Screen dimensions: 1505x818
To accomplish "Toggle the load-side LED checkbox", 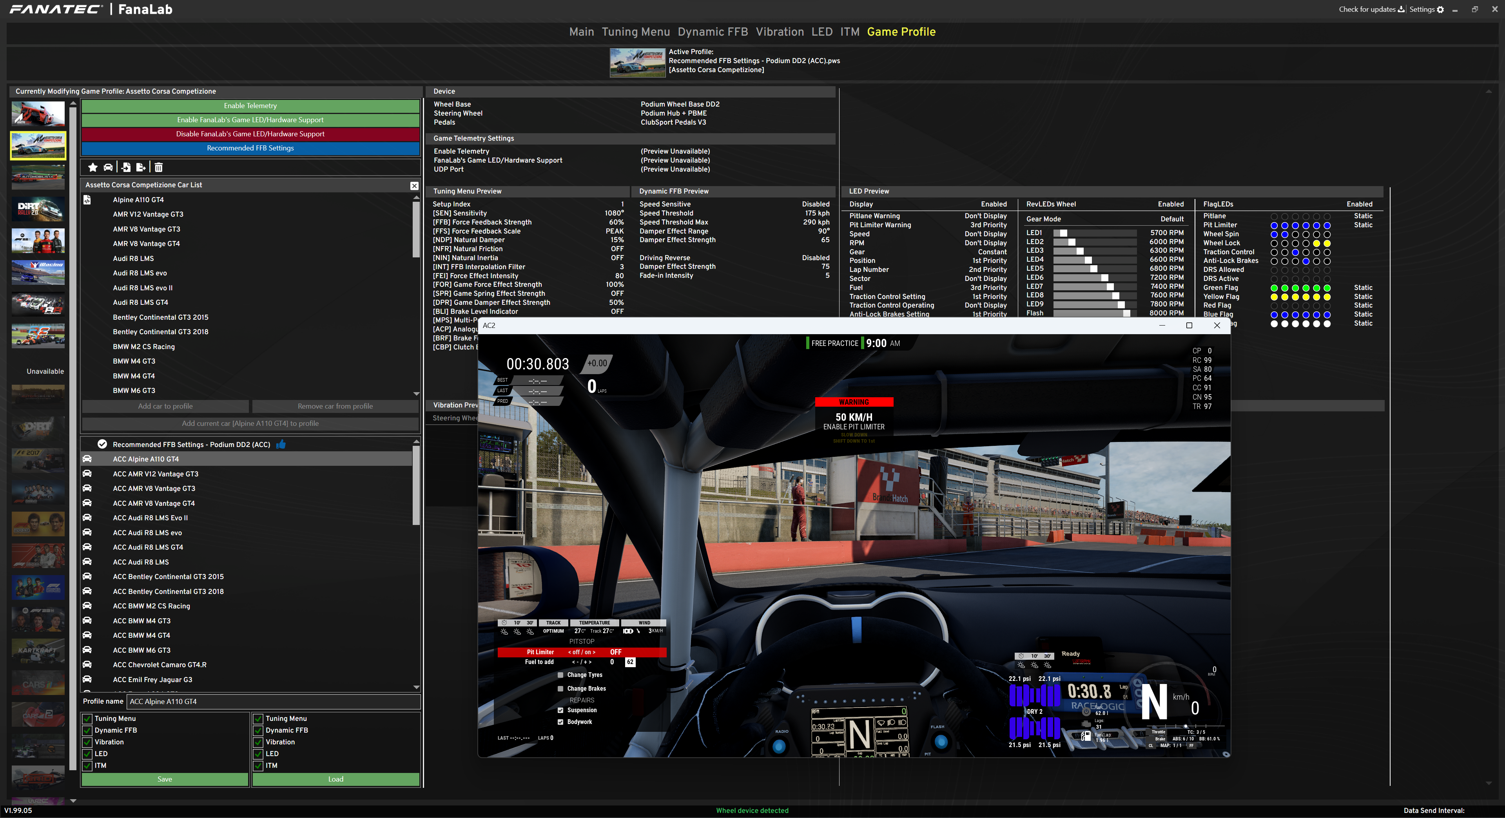I will [257, 754].
